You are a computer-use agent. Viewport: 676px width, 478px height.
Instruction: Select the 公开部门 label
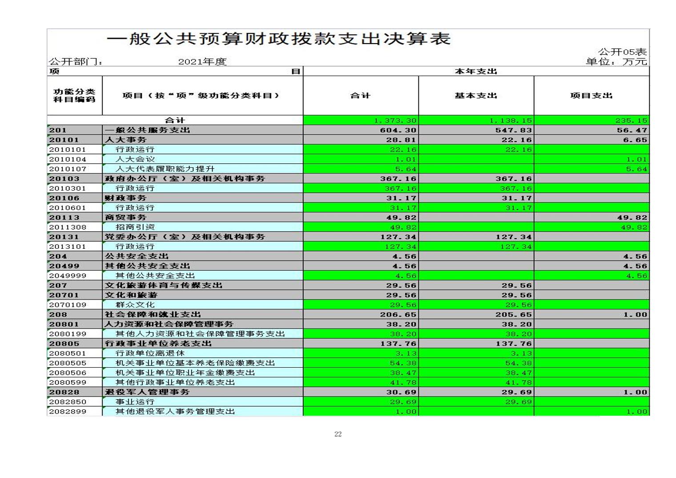click(x=76, y=61)
